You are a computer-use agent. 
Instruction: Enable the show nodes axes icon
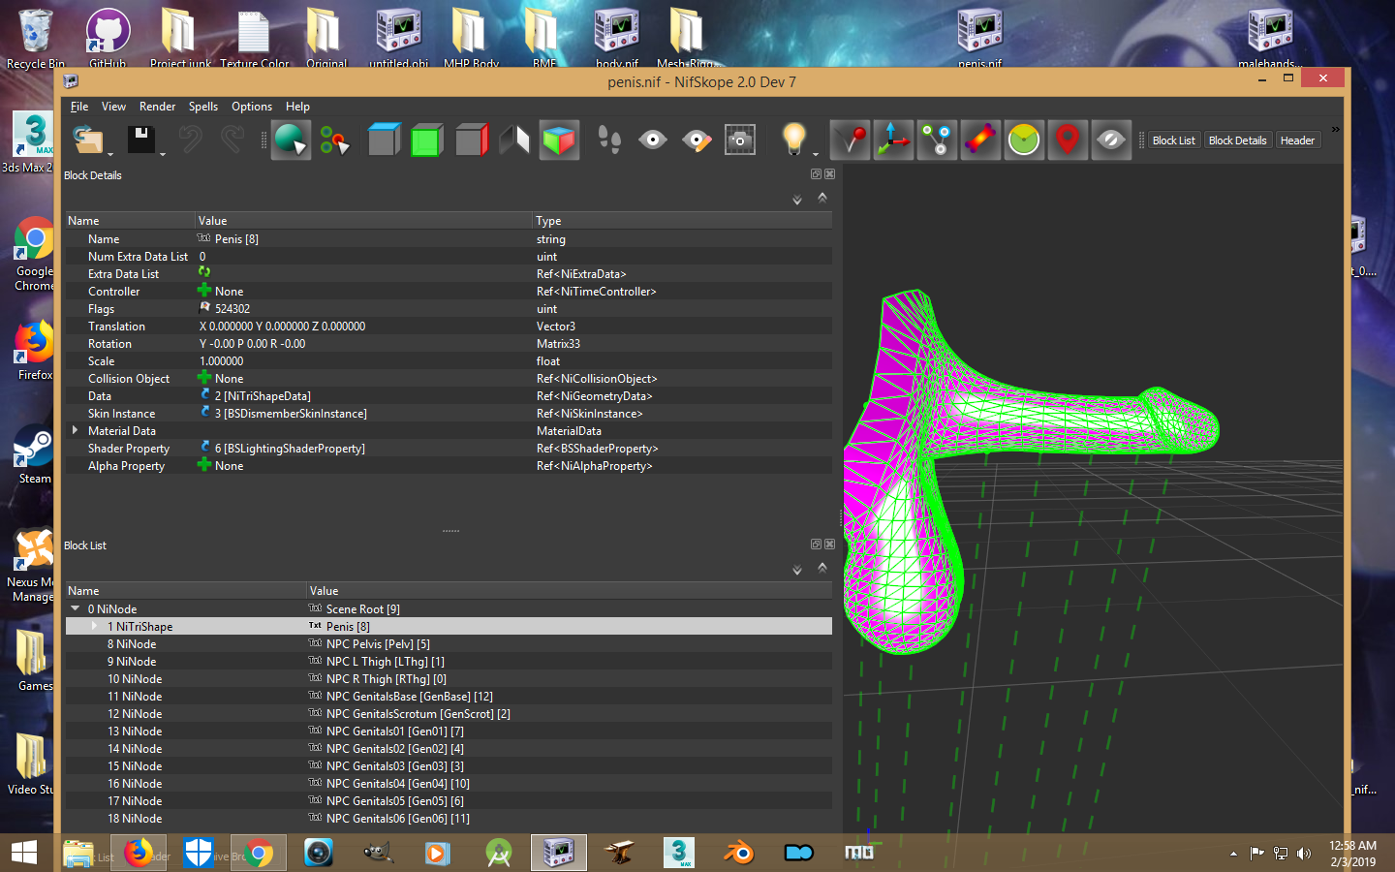[x=893, y=140]
